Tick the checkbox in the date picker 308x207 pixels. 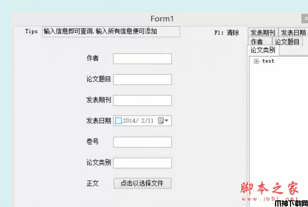click(119, 121)
